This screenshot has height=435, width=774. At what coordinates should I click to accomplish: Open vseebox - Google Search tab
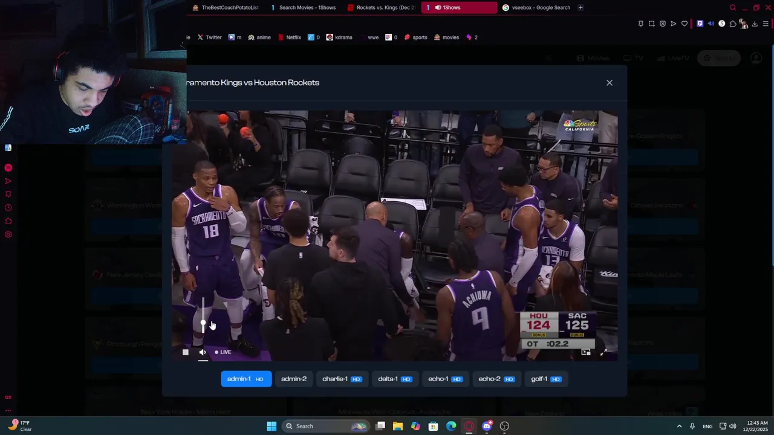[x=536, y=8]
